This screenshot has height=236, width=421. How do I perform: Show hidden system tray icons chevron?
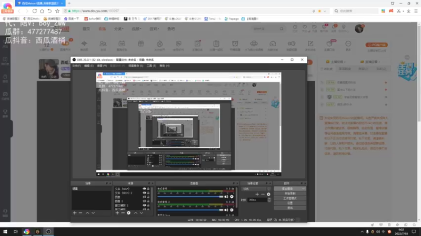point(362,232)
